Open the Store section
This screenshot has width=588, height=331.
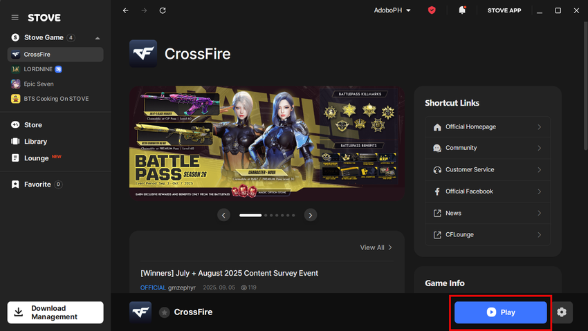click(33, 125)
